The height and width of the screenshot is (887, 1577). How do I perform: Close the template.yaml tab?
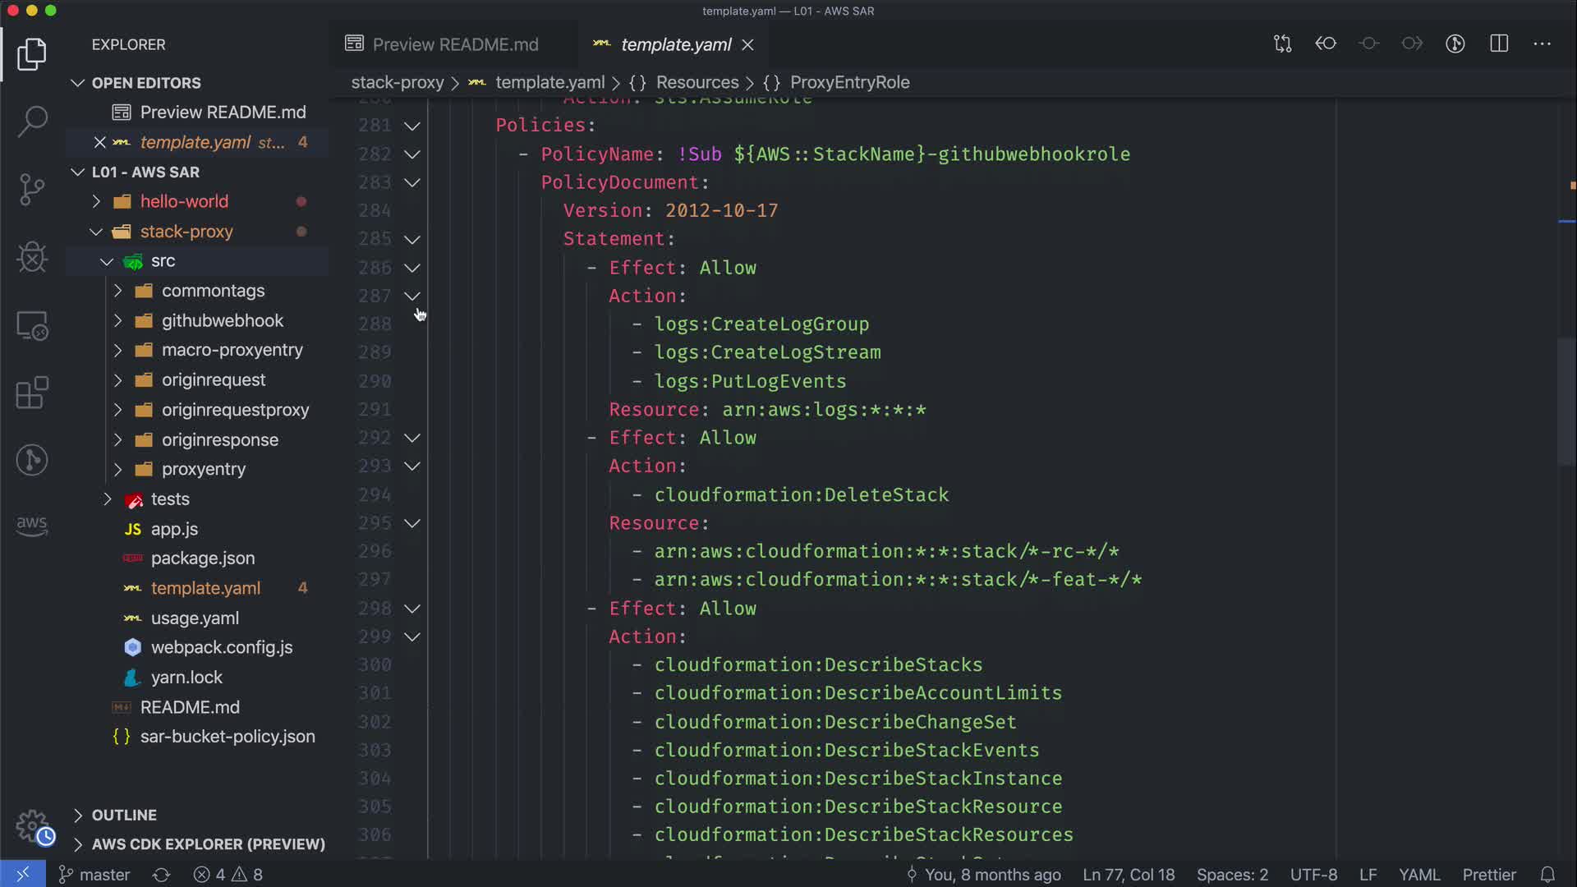pyautogui.click(x=747, y=44)
